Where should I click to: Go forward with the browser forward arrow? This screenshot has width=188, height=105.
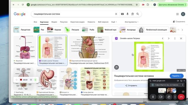click(x=18, y=5)
